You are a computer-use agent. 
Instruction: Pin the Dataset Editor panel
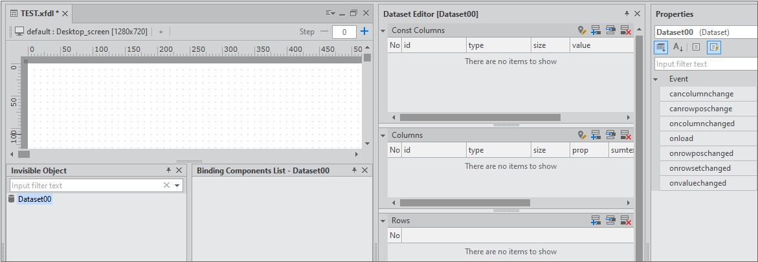click(626, 14)
